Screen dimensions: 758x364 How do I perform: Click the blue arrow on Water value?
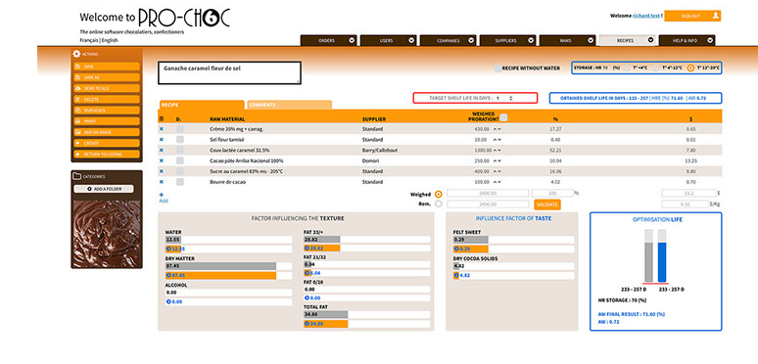(168, 249)
